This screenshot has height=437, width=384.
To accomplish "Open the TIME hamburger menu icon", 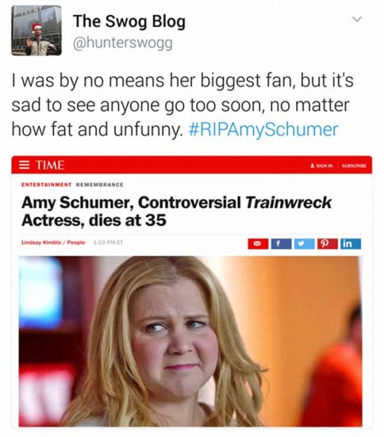I will pos(25,165).
